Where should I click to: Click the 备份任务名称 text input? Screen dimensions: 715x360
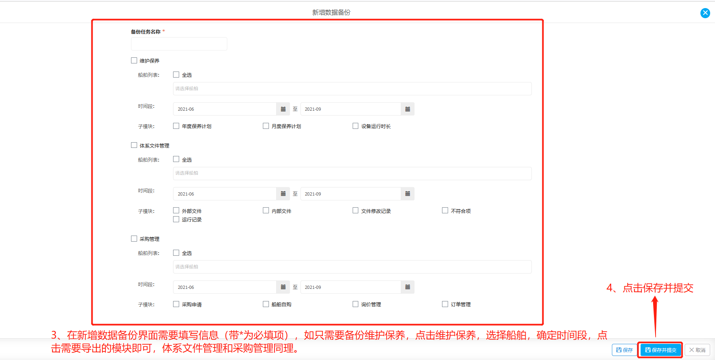(x=179, y=44)
